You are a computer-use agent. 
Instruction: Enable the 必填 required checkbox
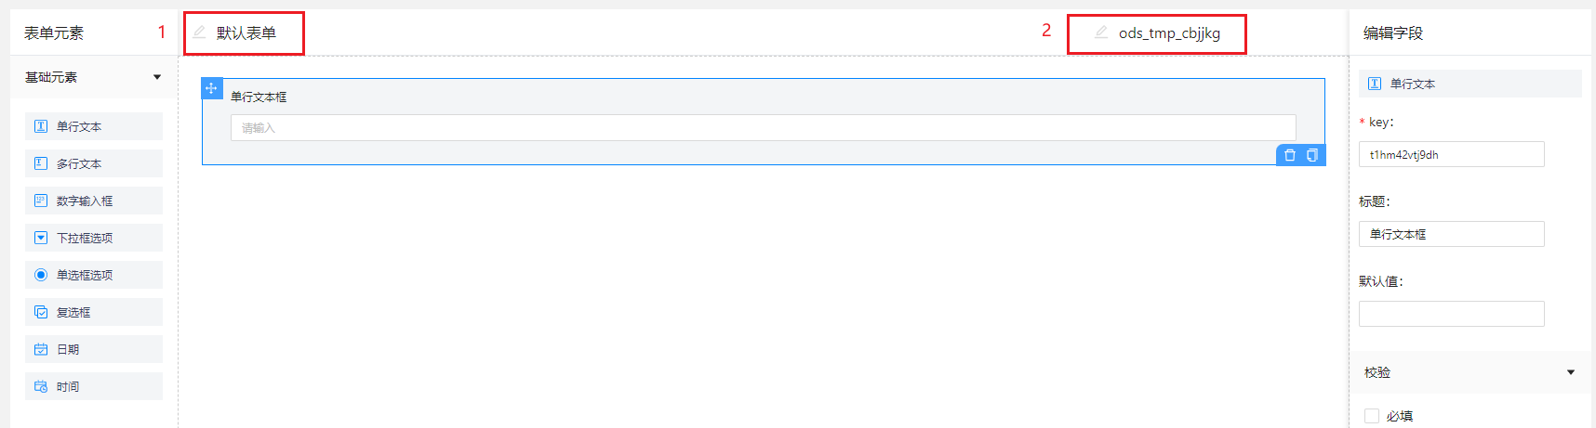click(x=1371, y=416)
